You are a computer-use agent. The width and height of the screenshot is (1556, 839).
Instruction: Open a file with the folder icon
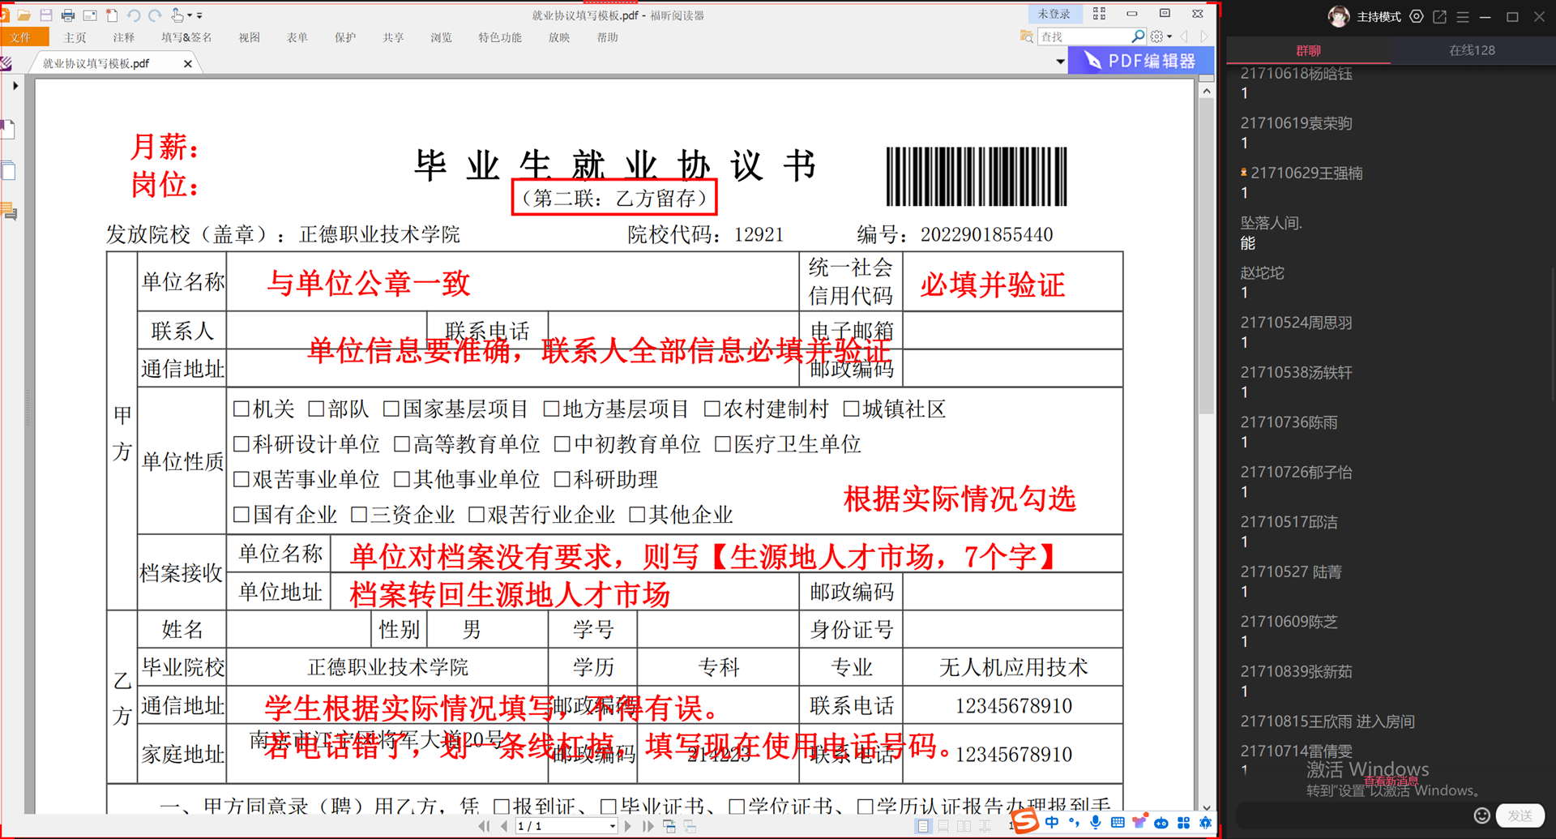tap(24, 15)
